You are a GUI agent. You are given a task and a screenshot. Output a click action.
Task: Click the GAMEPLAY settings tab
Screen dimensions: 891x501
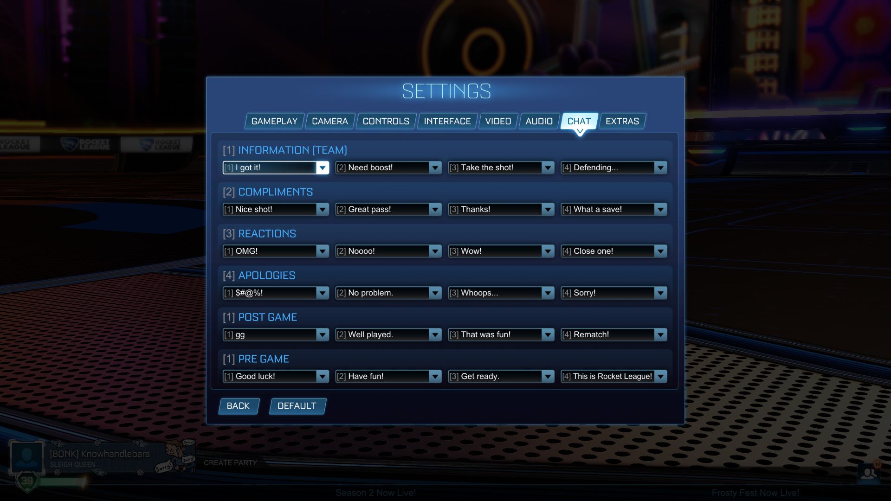[273, 121]
